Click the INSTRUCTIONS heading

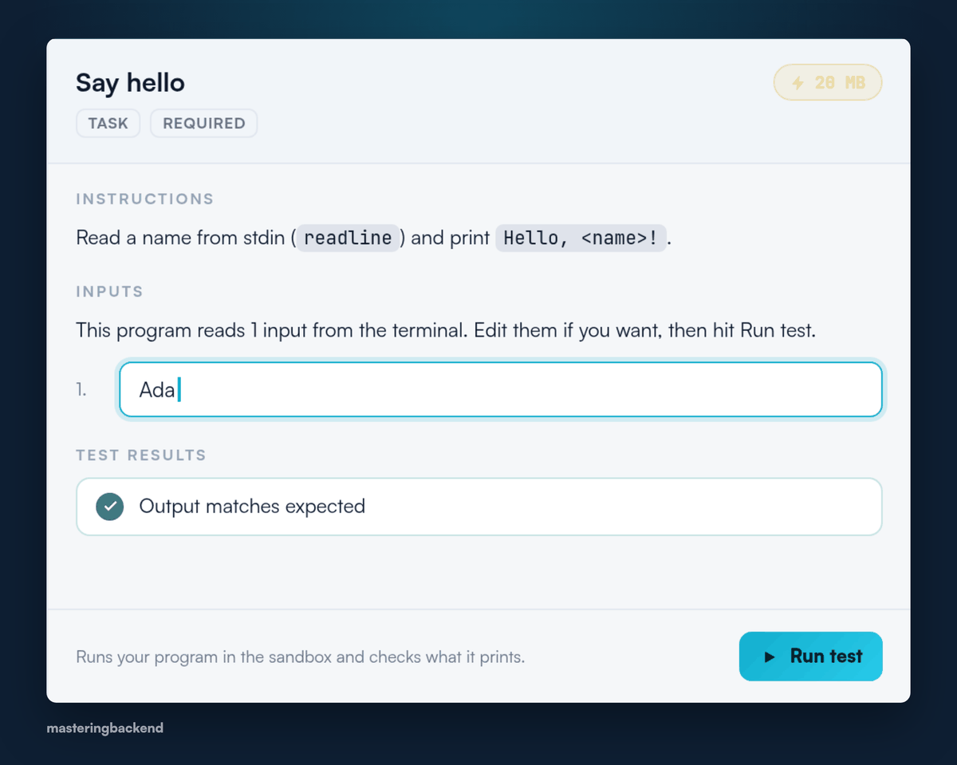coord(145,199)
